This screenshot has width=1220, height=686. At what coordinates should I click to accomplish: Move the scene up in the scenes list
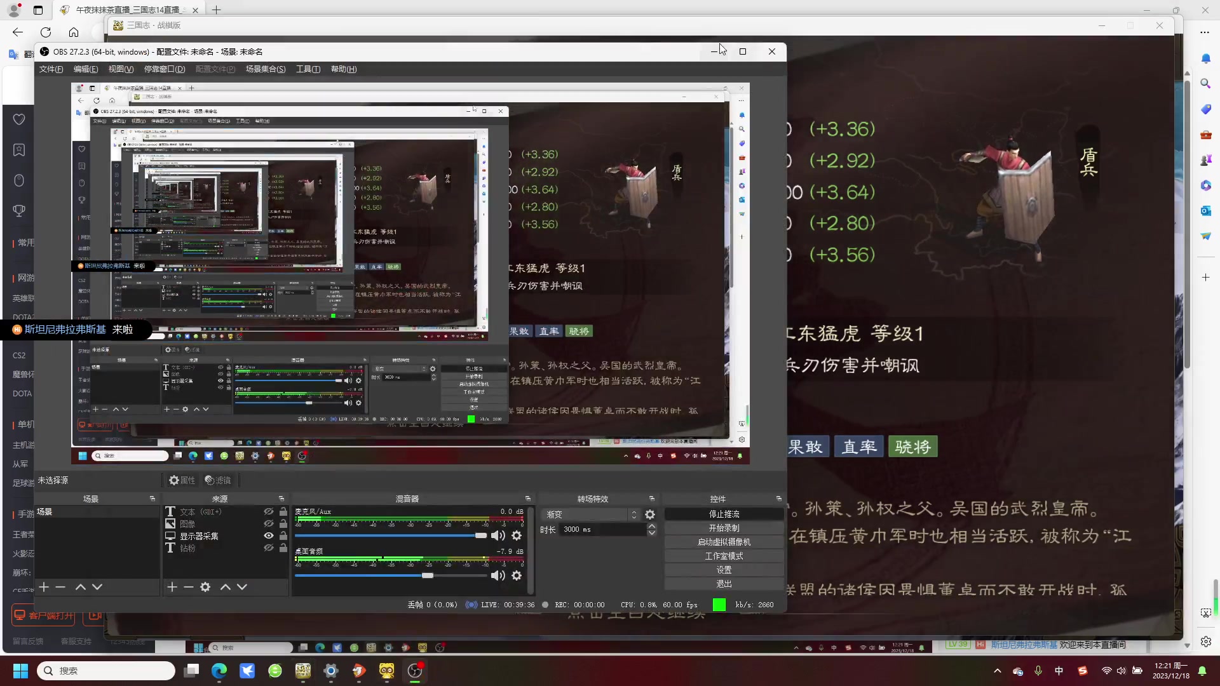tap(81, 587)
